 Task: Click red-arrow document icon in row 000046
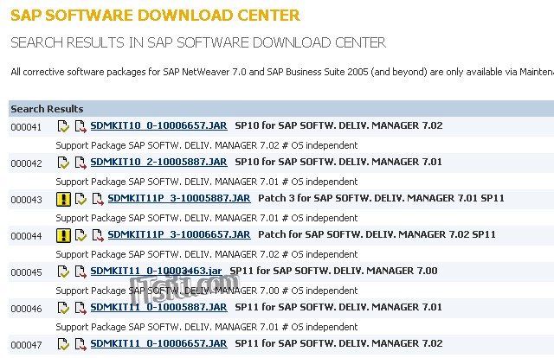(80, 308)
